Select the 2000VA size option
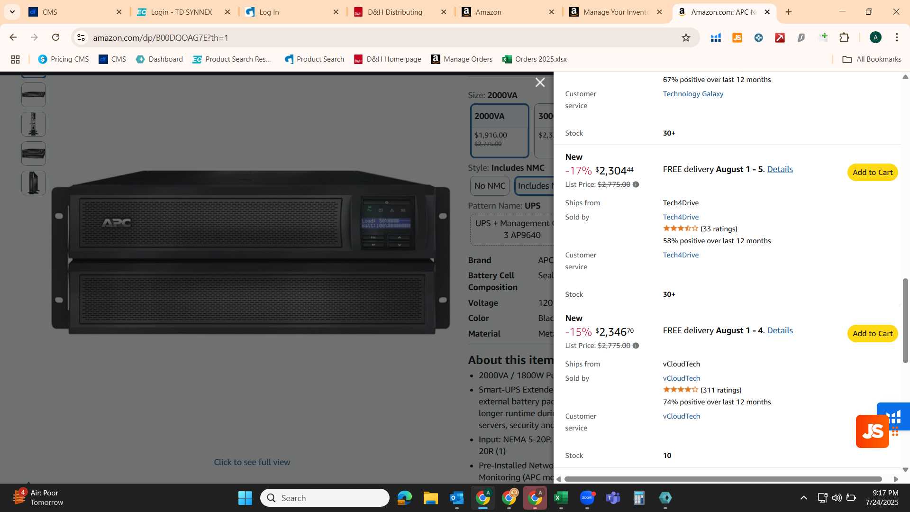The height and width of the screenshot is (512, 910). coord(500,130)
